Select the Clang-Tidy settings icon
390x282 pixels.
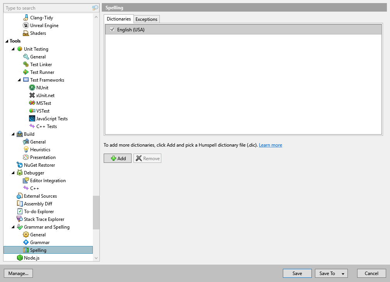25,17
